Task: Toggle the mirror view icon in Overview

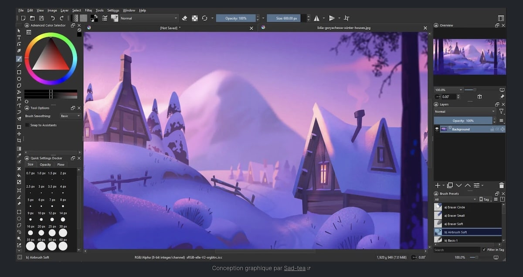Action: pos(479,97)
